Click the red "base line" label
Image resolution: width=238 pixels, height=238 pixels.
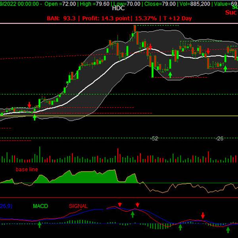click(x=27, y=169)
